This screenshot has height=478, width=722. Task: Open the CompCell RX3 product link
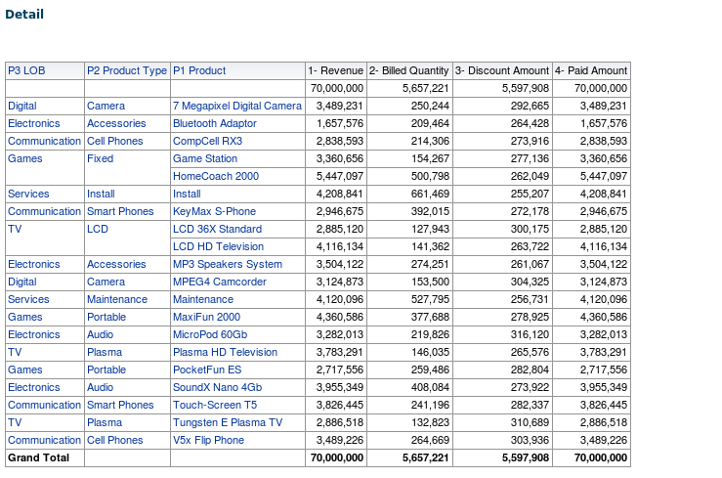point(207,141)
